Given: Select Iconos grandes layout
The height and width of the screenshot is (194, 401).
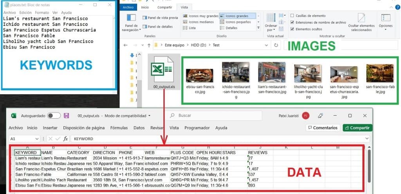Looking at the screenshot, I should pos(237,16).
